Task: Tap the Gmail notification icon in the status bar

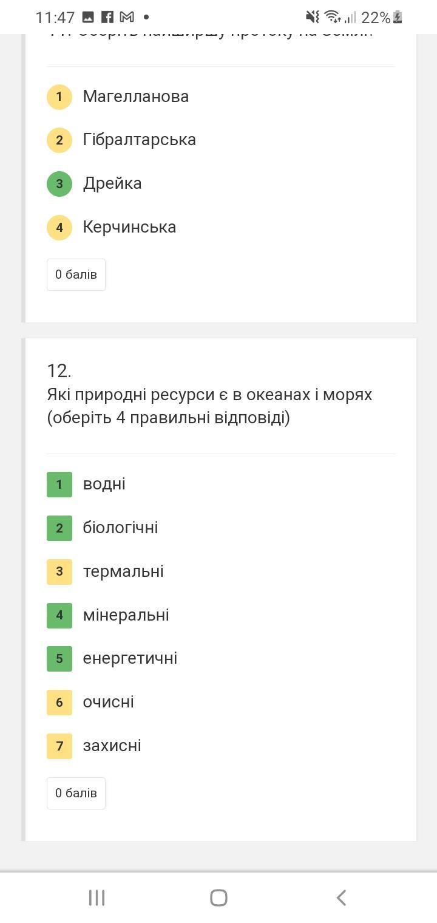Action: 127,17
